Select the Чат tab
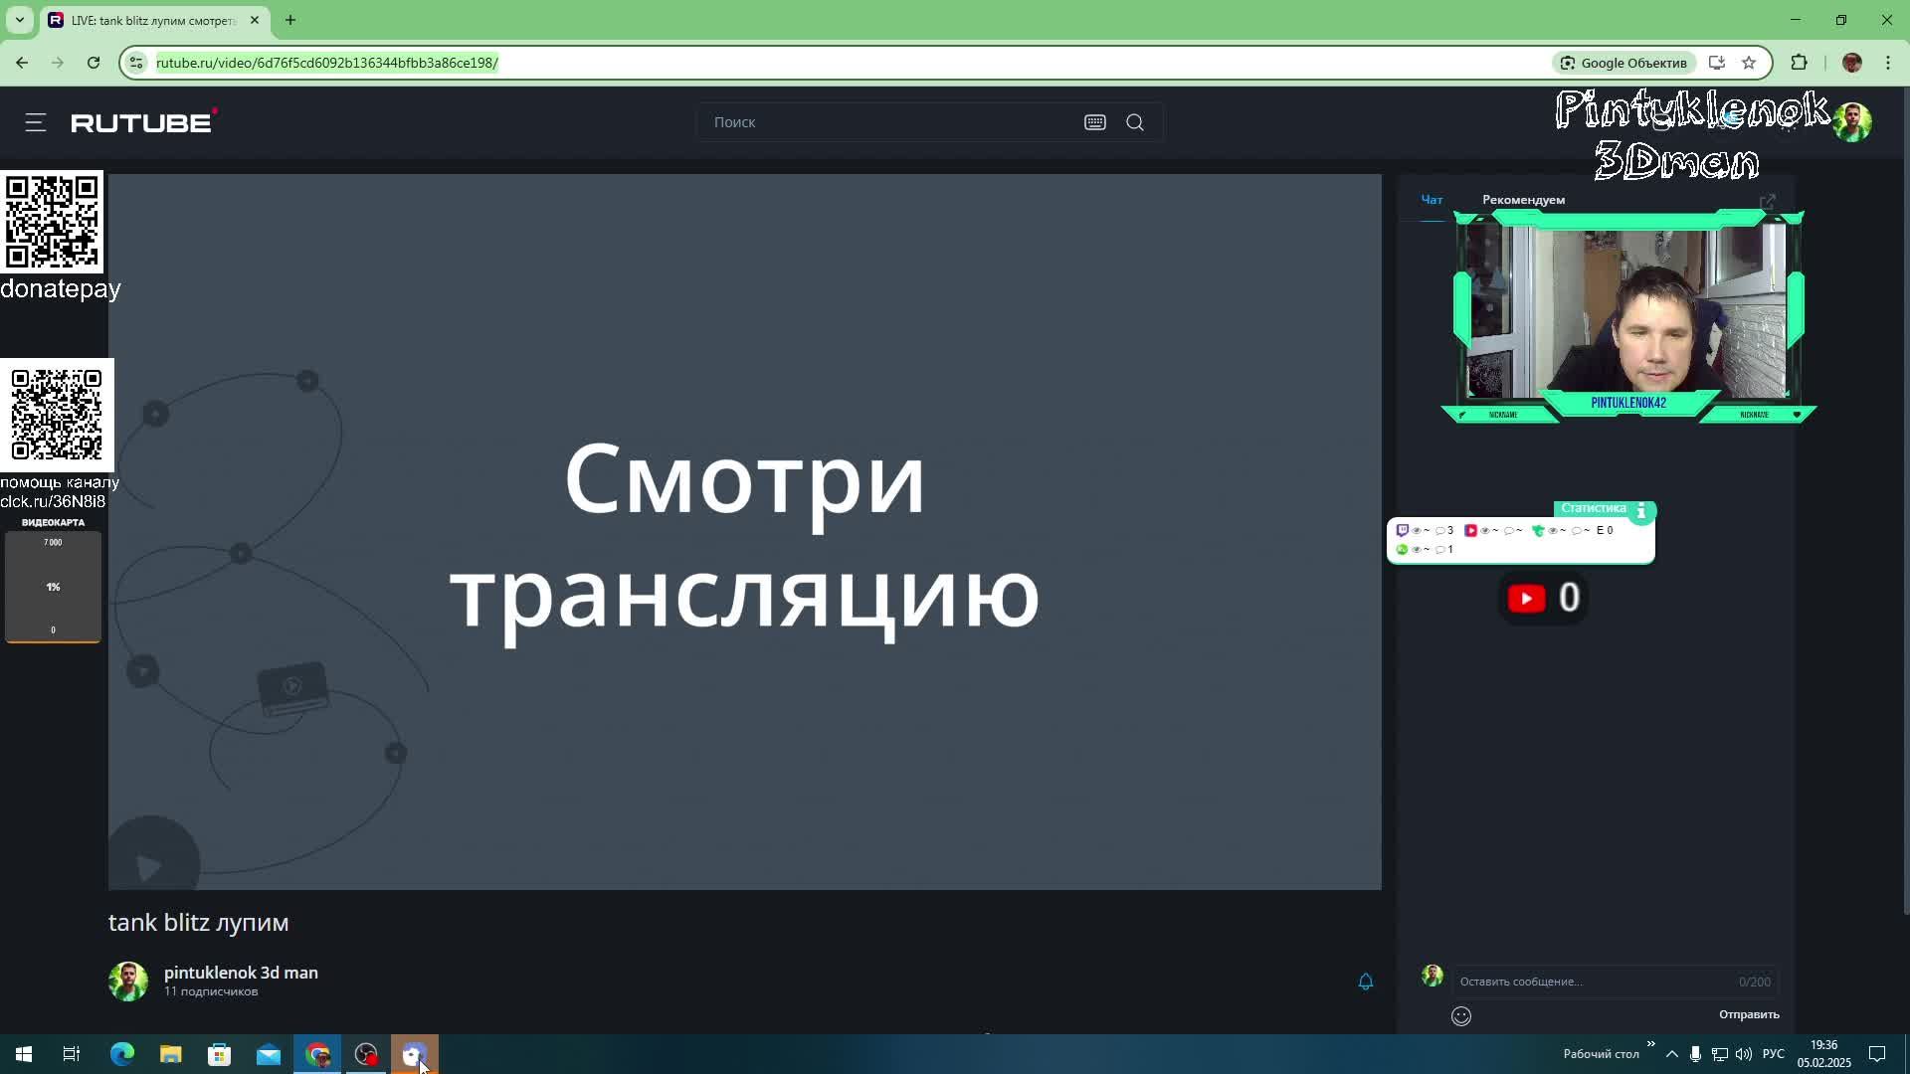The image size is (1910, 1074). (x=1432, y=200)
